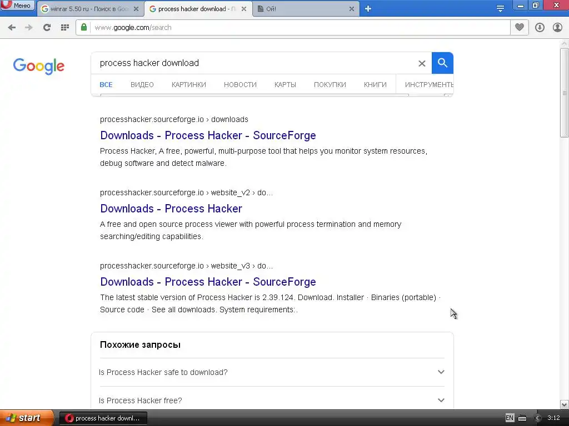
Task: Open the user account icon
Action: pyautogui.click(x=557, y=28)
